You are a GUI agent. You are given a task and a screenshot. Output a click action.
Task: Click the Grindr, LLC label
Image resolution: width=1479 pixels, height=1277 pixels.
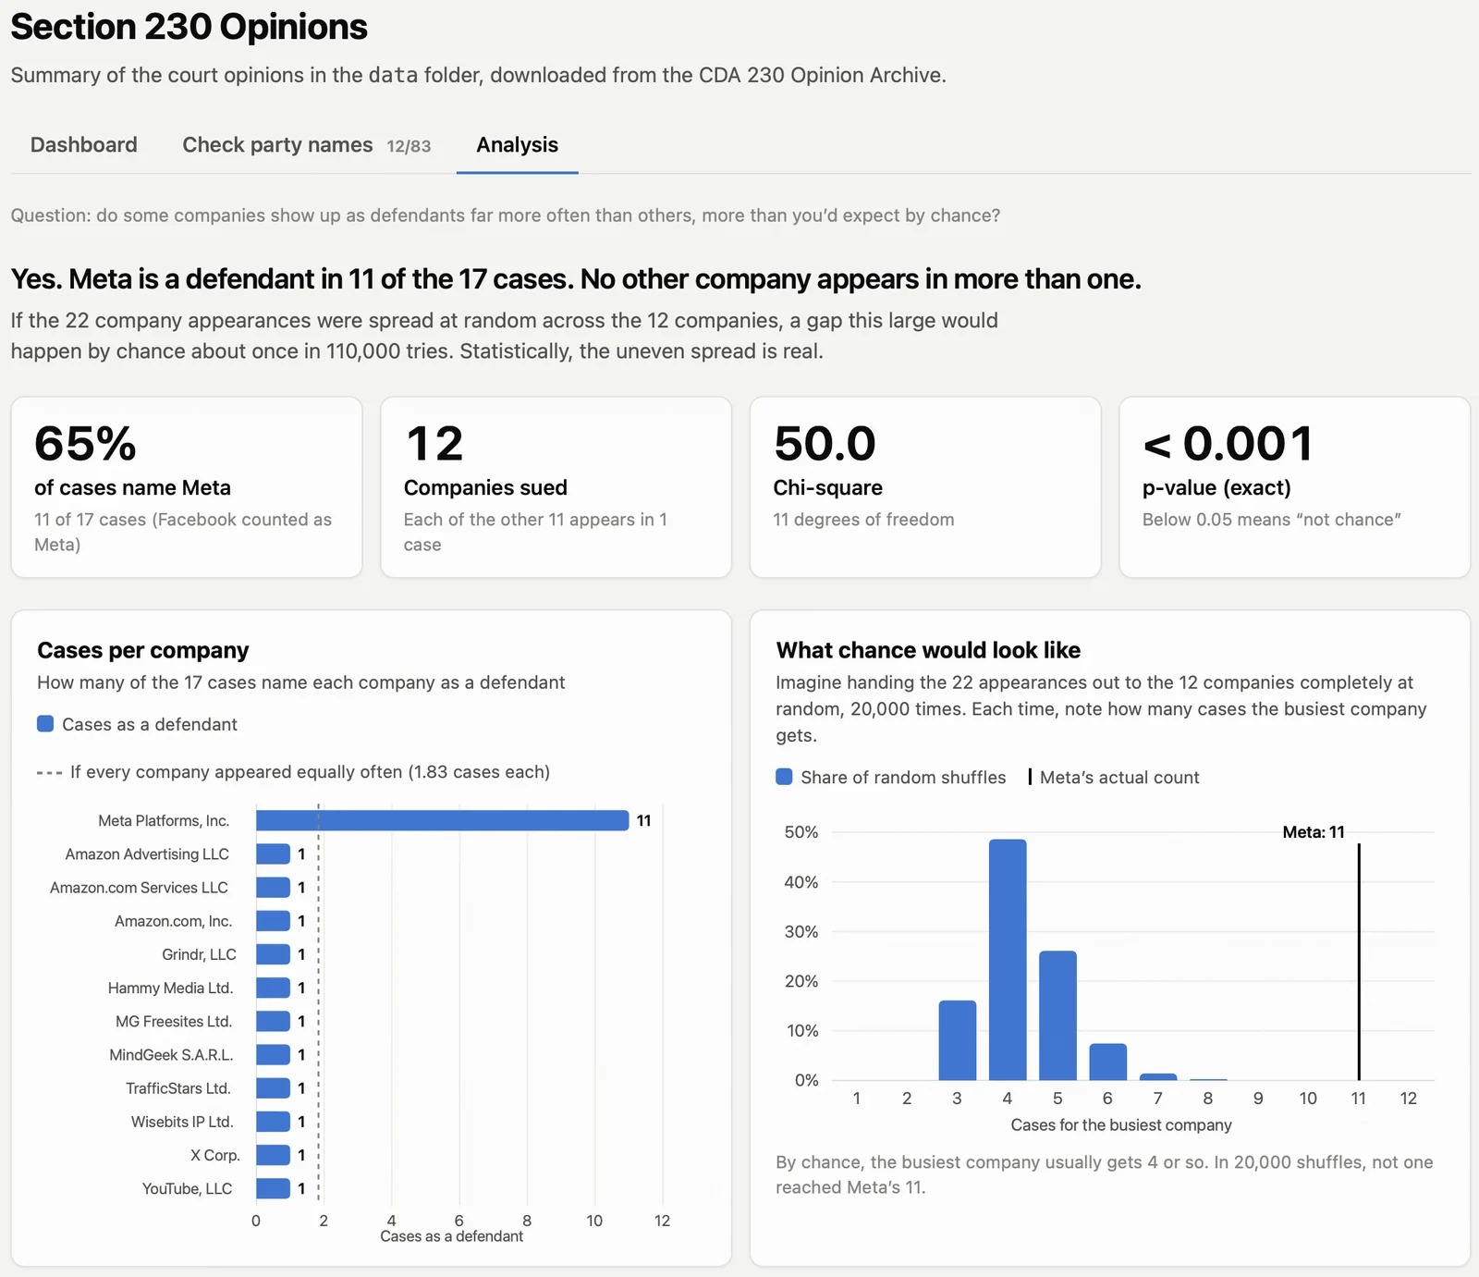pos(199,954)
